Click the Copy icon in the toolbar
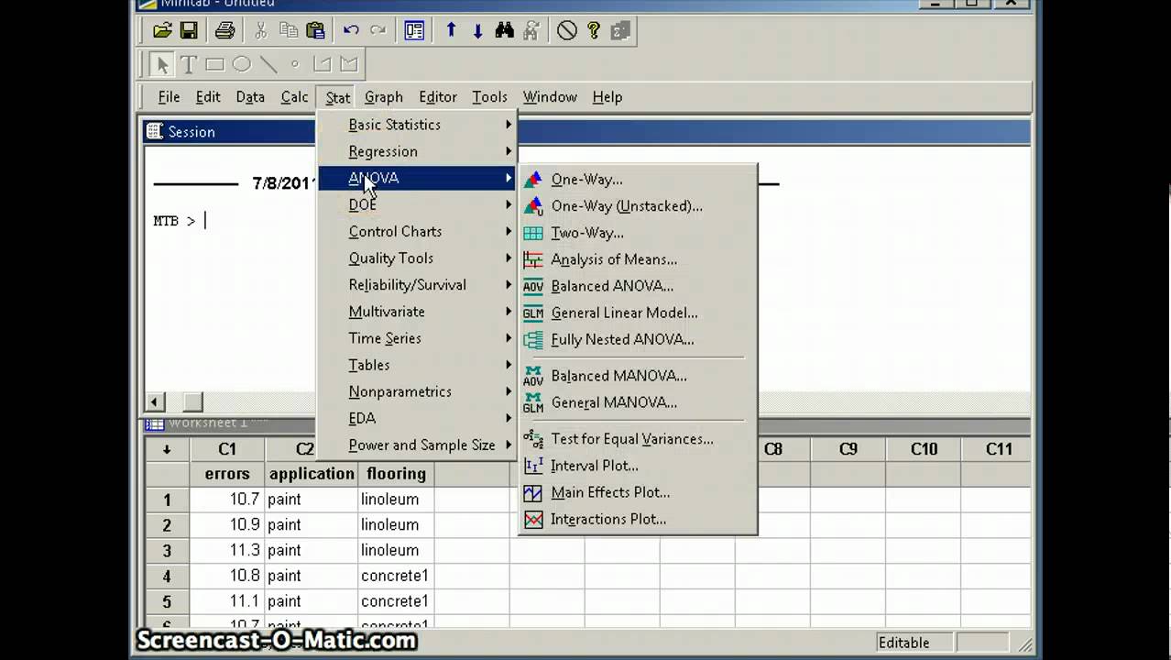 click(x=288, y=31)
